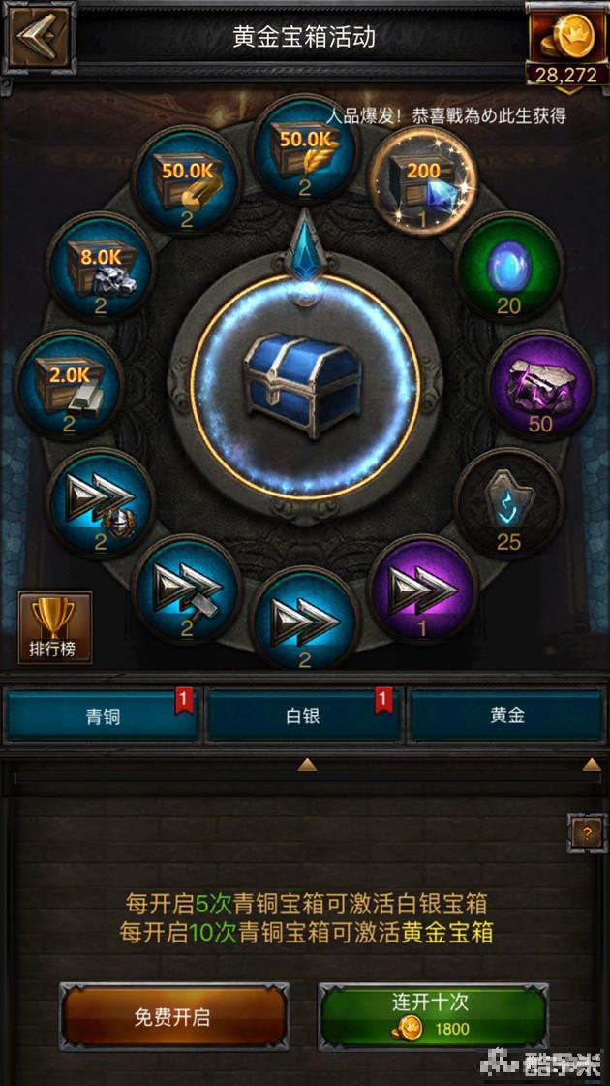Select the 2.0K silver bars chest reward
The image size is (610, 1086).
pyautogui.click(x=69, y=384)
